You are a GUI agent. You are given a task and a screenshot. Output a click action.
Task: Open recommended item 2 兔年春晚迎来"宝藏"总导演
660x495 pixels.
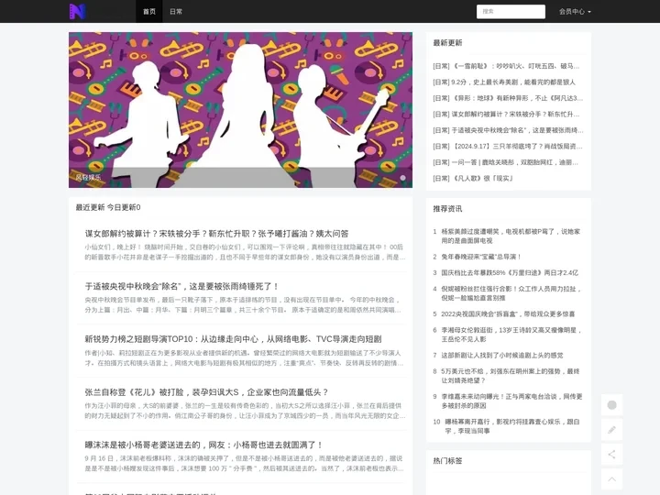click(x=481, y=257)
